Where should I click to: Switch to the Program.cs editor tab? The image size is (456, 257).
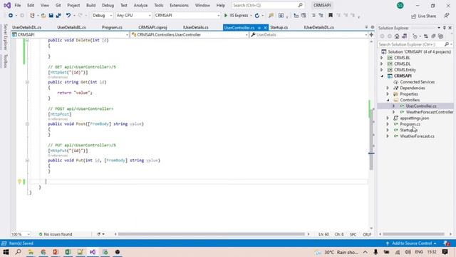[112, 27]
